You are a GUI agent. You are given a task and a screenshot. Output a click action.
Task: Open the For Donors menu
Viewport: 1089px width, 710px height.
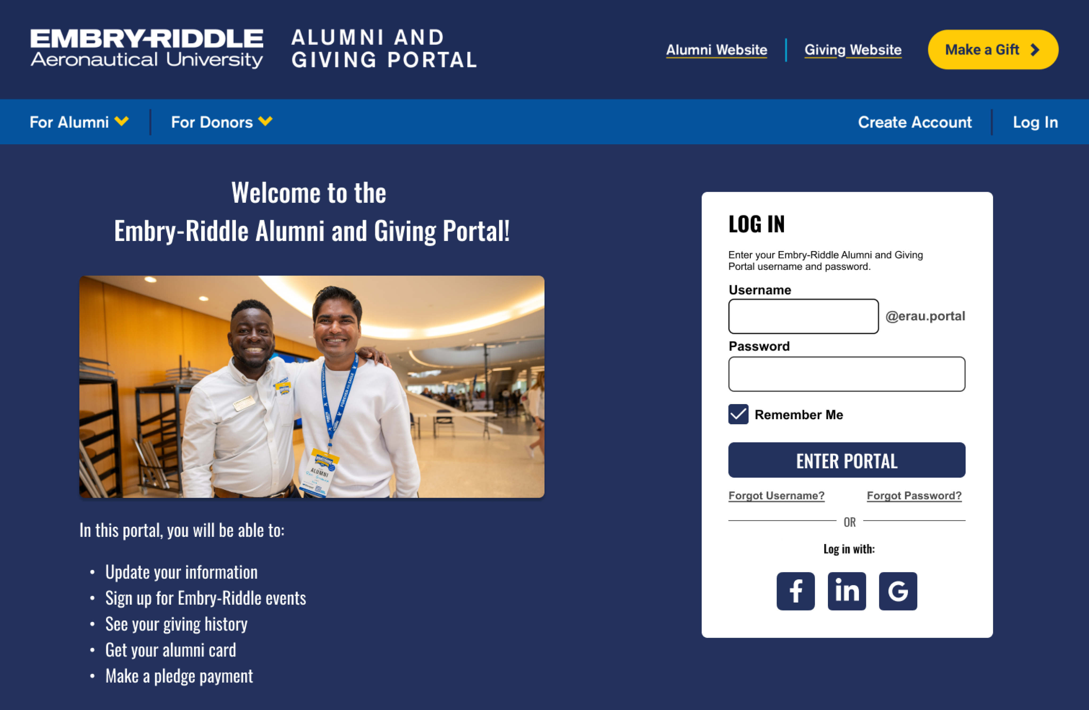pos(222,122)
